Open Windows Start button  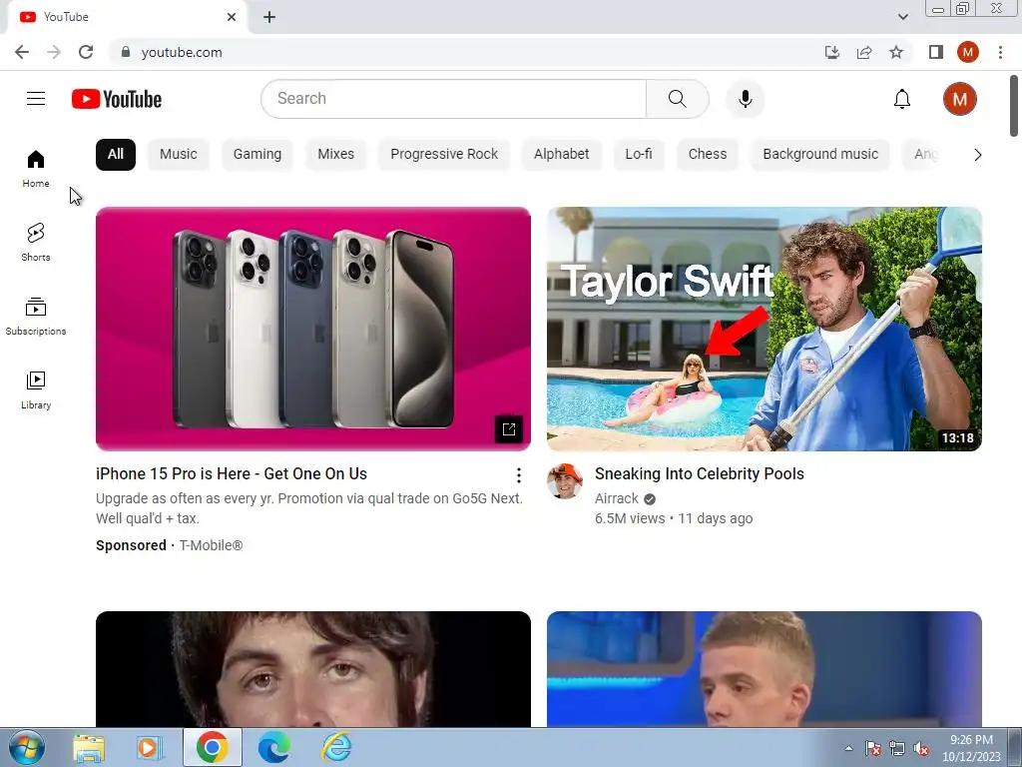click(26, 747)
